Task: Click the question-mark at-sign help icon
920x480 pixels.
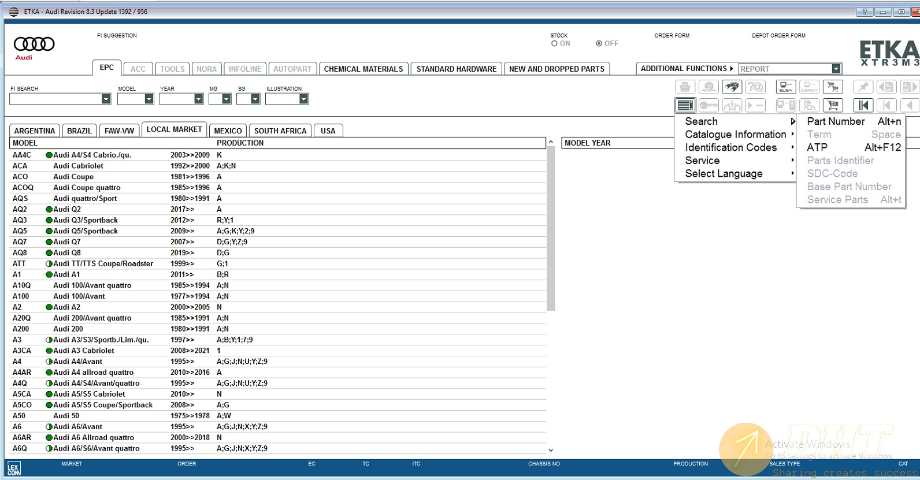Action: pyautogui.click(x=755, y=87)
